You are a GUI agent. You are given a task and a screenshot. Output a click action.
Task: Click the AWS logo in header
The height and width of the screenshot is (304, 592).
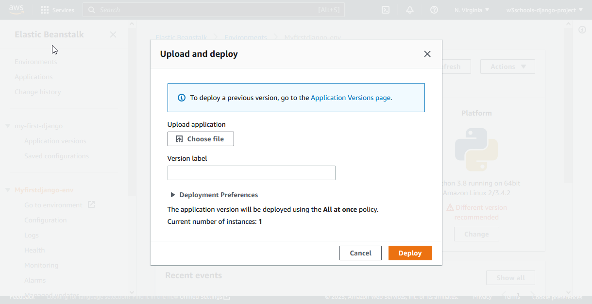coord(16,10)
